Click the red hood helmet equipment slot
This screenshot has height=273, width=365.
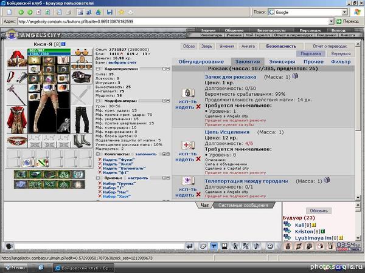pos(17,59)
